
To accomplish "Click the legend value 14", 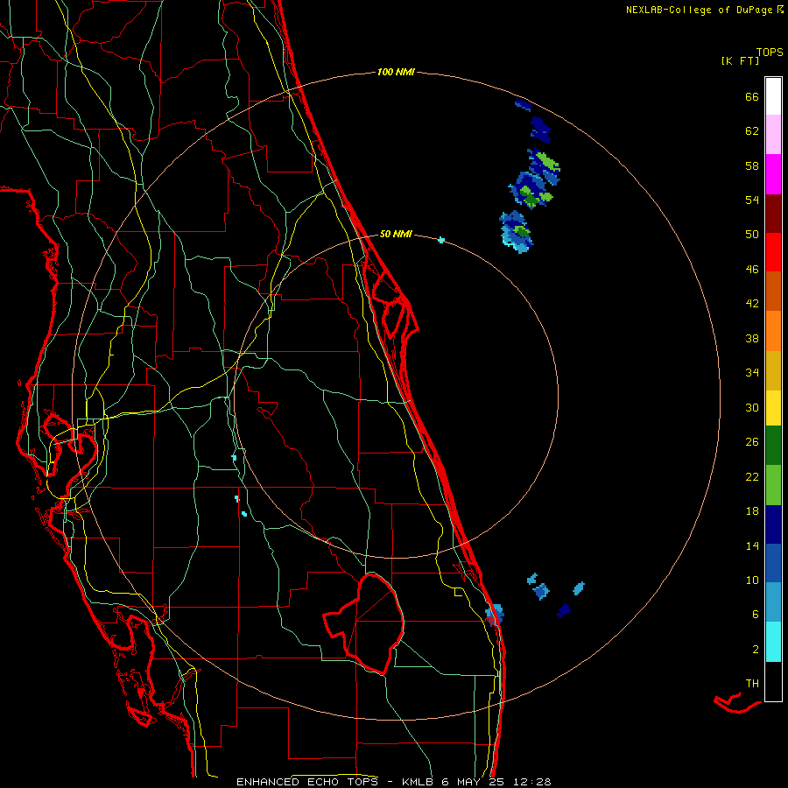I will pyautogui.click(x=752, y=545).
